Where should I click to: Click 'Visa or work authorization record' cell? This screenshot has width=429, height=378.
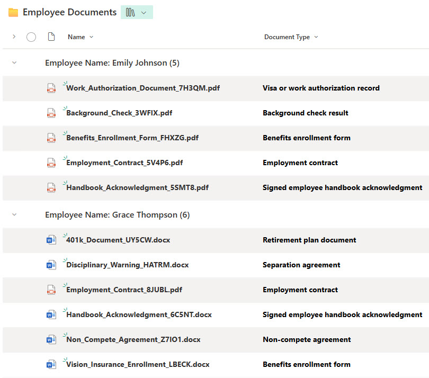pos(321,88)
